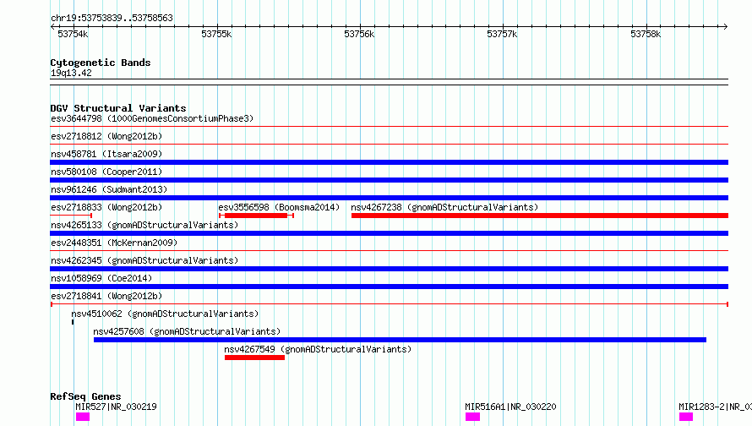Click the 53756k ruler label
The image size is (752, 426).
pyautogui.click(x=359, y=34)
